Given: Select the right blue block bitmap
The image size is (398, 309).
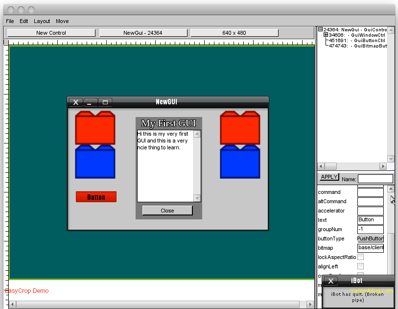Looking at the screenshot, I should pos(240,163).
